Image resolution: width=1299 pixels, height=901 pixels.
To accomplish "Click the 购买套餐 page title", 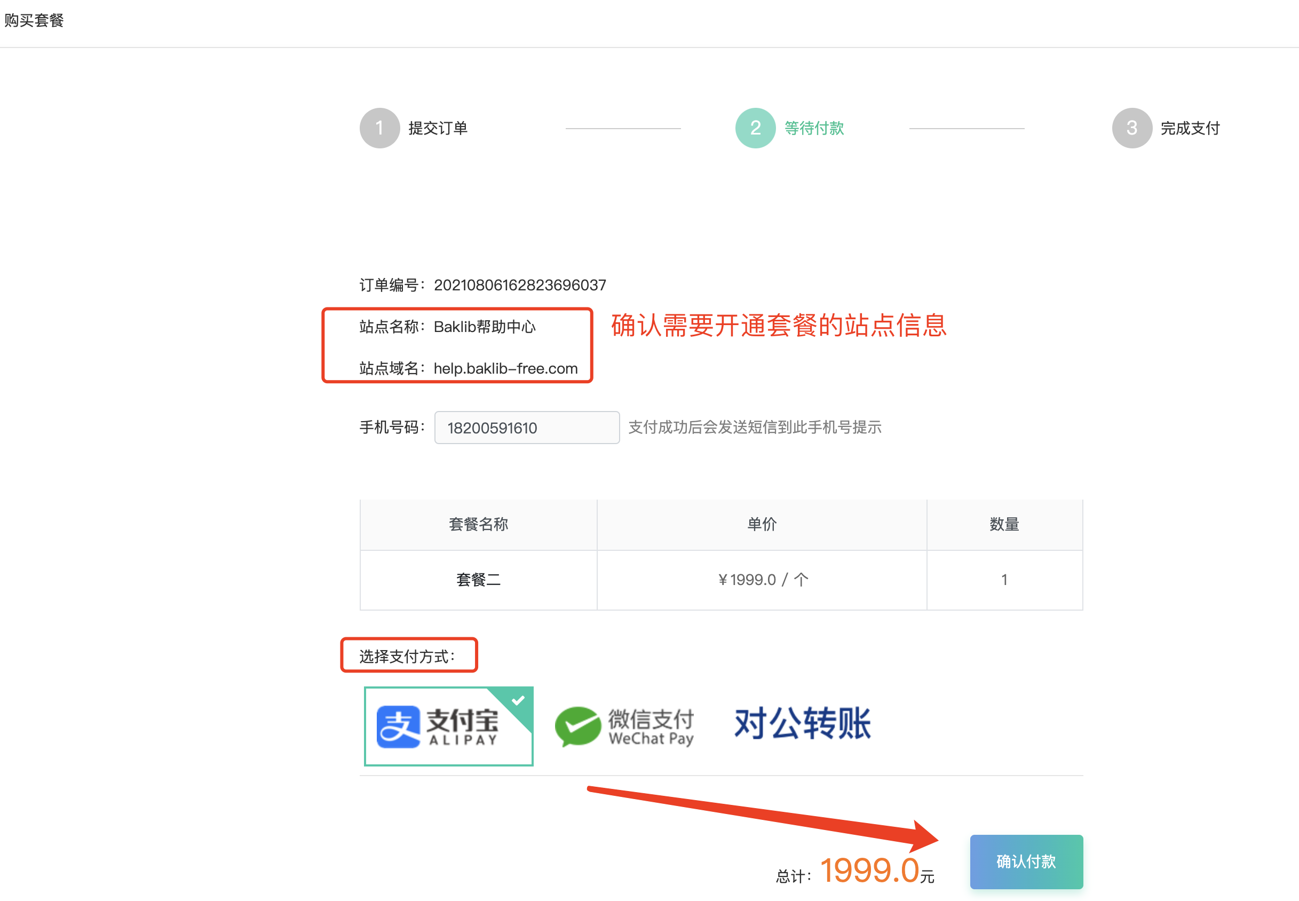I will (x=34, y=20).
